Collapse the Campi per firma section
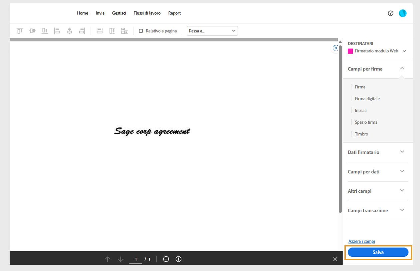Image resolution: width=420 pixels, height=271 pixels. pyautogui.click(x=402, y=68)
